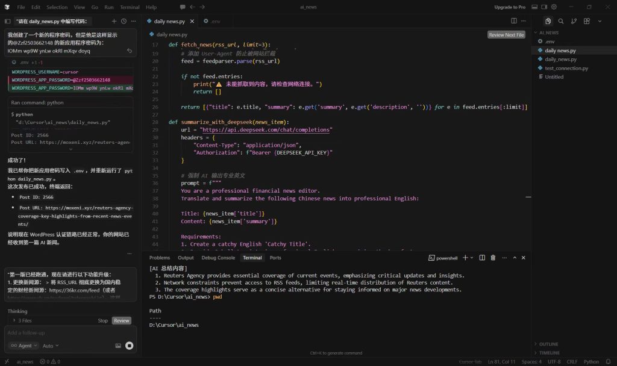Image resolution: width=617 pixels, height=366 pixels.
Task: Switch to the Debug Console tab
Action: [218, 258]
